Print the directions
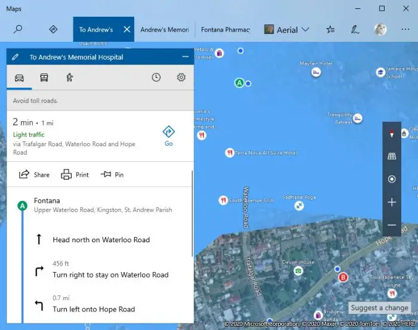Image resolution: width=418 pixels, height=330 pixels. tap(75, 175)
